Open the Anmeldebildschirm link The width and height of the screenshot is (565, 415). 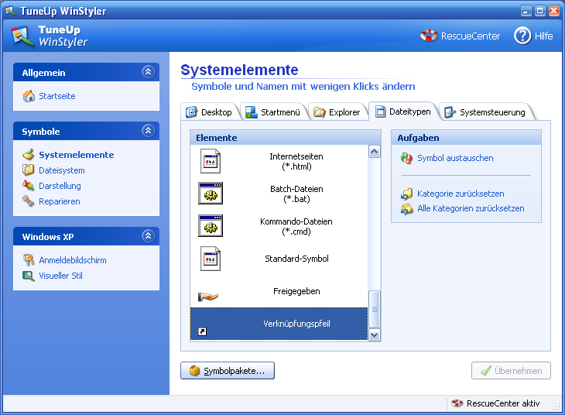click(73, 260)
